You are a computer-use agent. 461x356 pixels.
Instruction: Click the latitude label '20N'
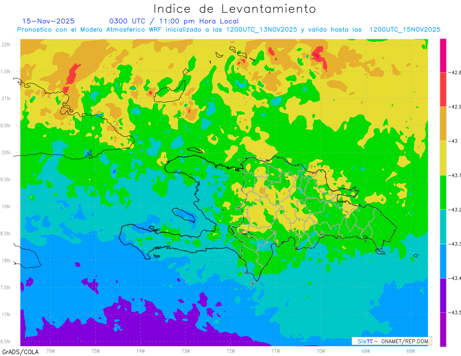coord(7,152)
